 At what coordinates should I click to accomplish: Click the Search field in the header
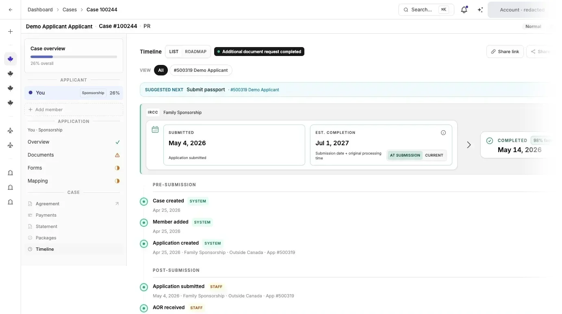pyautogui.click(x=426, y=10)
